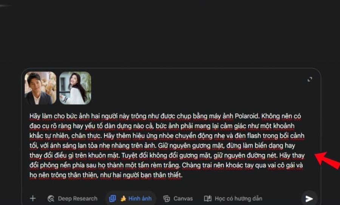This screenshot has height=205, width=340.
Task: Select the Deep Research magnifier icon
Action: [51, 199]
